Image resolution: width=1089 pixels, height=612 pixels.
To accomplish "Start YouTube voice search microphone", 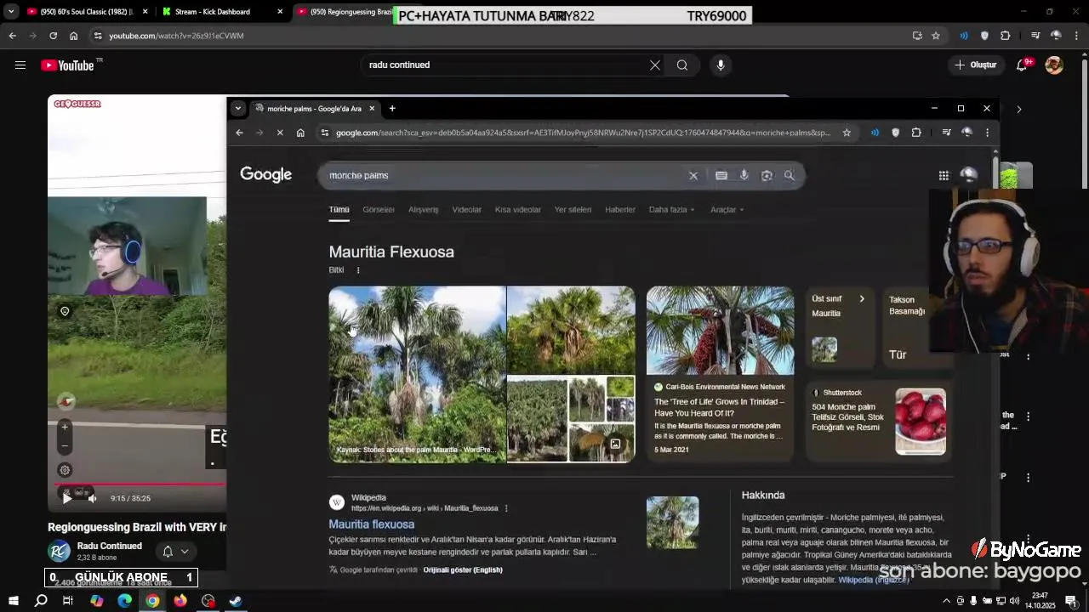I will [721, 65].
